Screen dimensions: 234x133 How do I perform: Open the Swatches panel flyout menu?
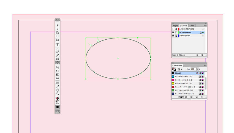pos(205,66)
